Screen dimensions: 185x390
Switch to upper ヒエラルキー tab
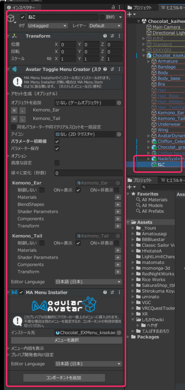click(172, 8)
